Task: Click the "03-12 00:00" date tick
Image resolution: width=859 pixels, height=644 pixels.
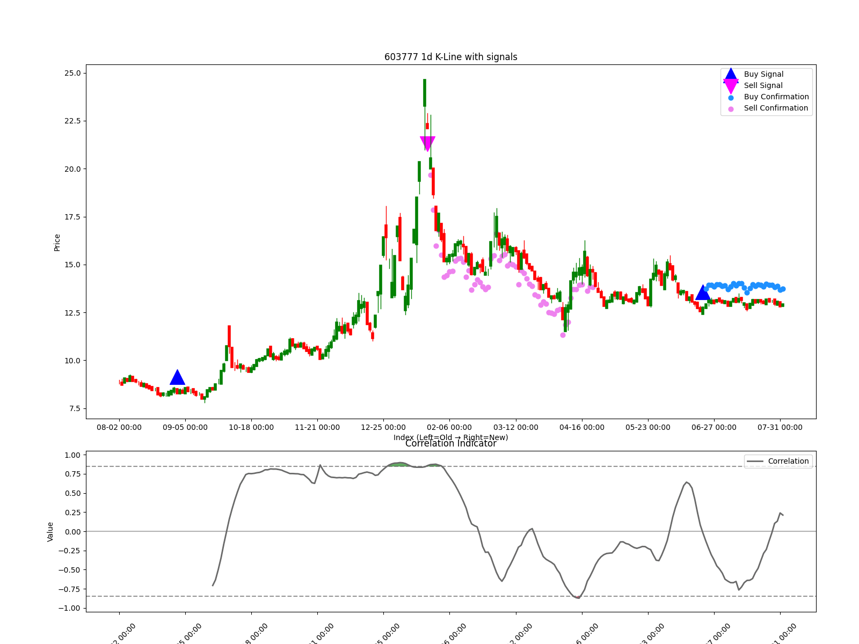Action: 516,428
